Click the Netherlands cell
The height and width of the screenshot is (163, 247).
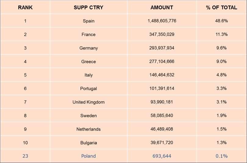coord(88,129)
